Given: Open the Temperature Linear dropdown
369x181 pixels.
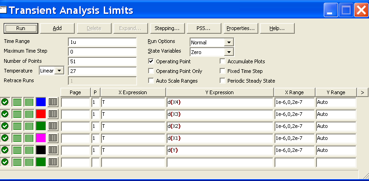Looking at the screenshot, I should 60,71.
